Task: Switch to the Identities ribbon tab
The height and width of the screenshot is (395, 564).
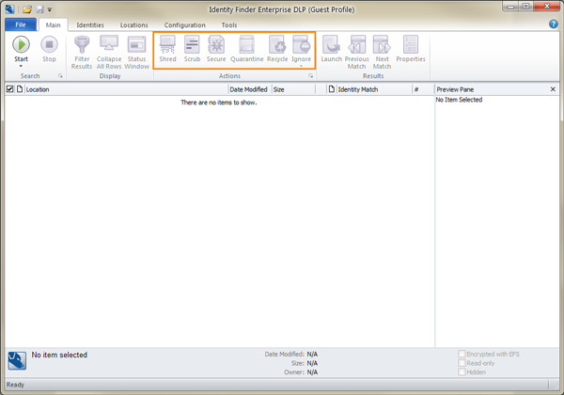Action: tap(90, 25)
